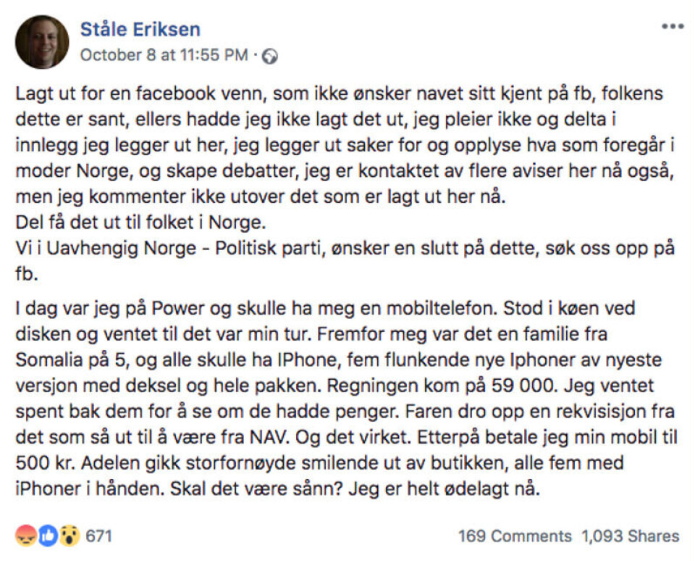Show the list of 671 reactions
Screen dimensions: 695x561
(98, 536)
